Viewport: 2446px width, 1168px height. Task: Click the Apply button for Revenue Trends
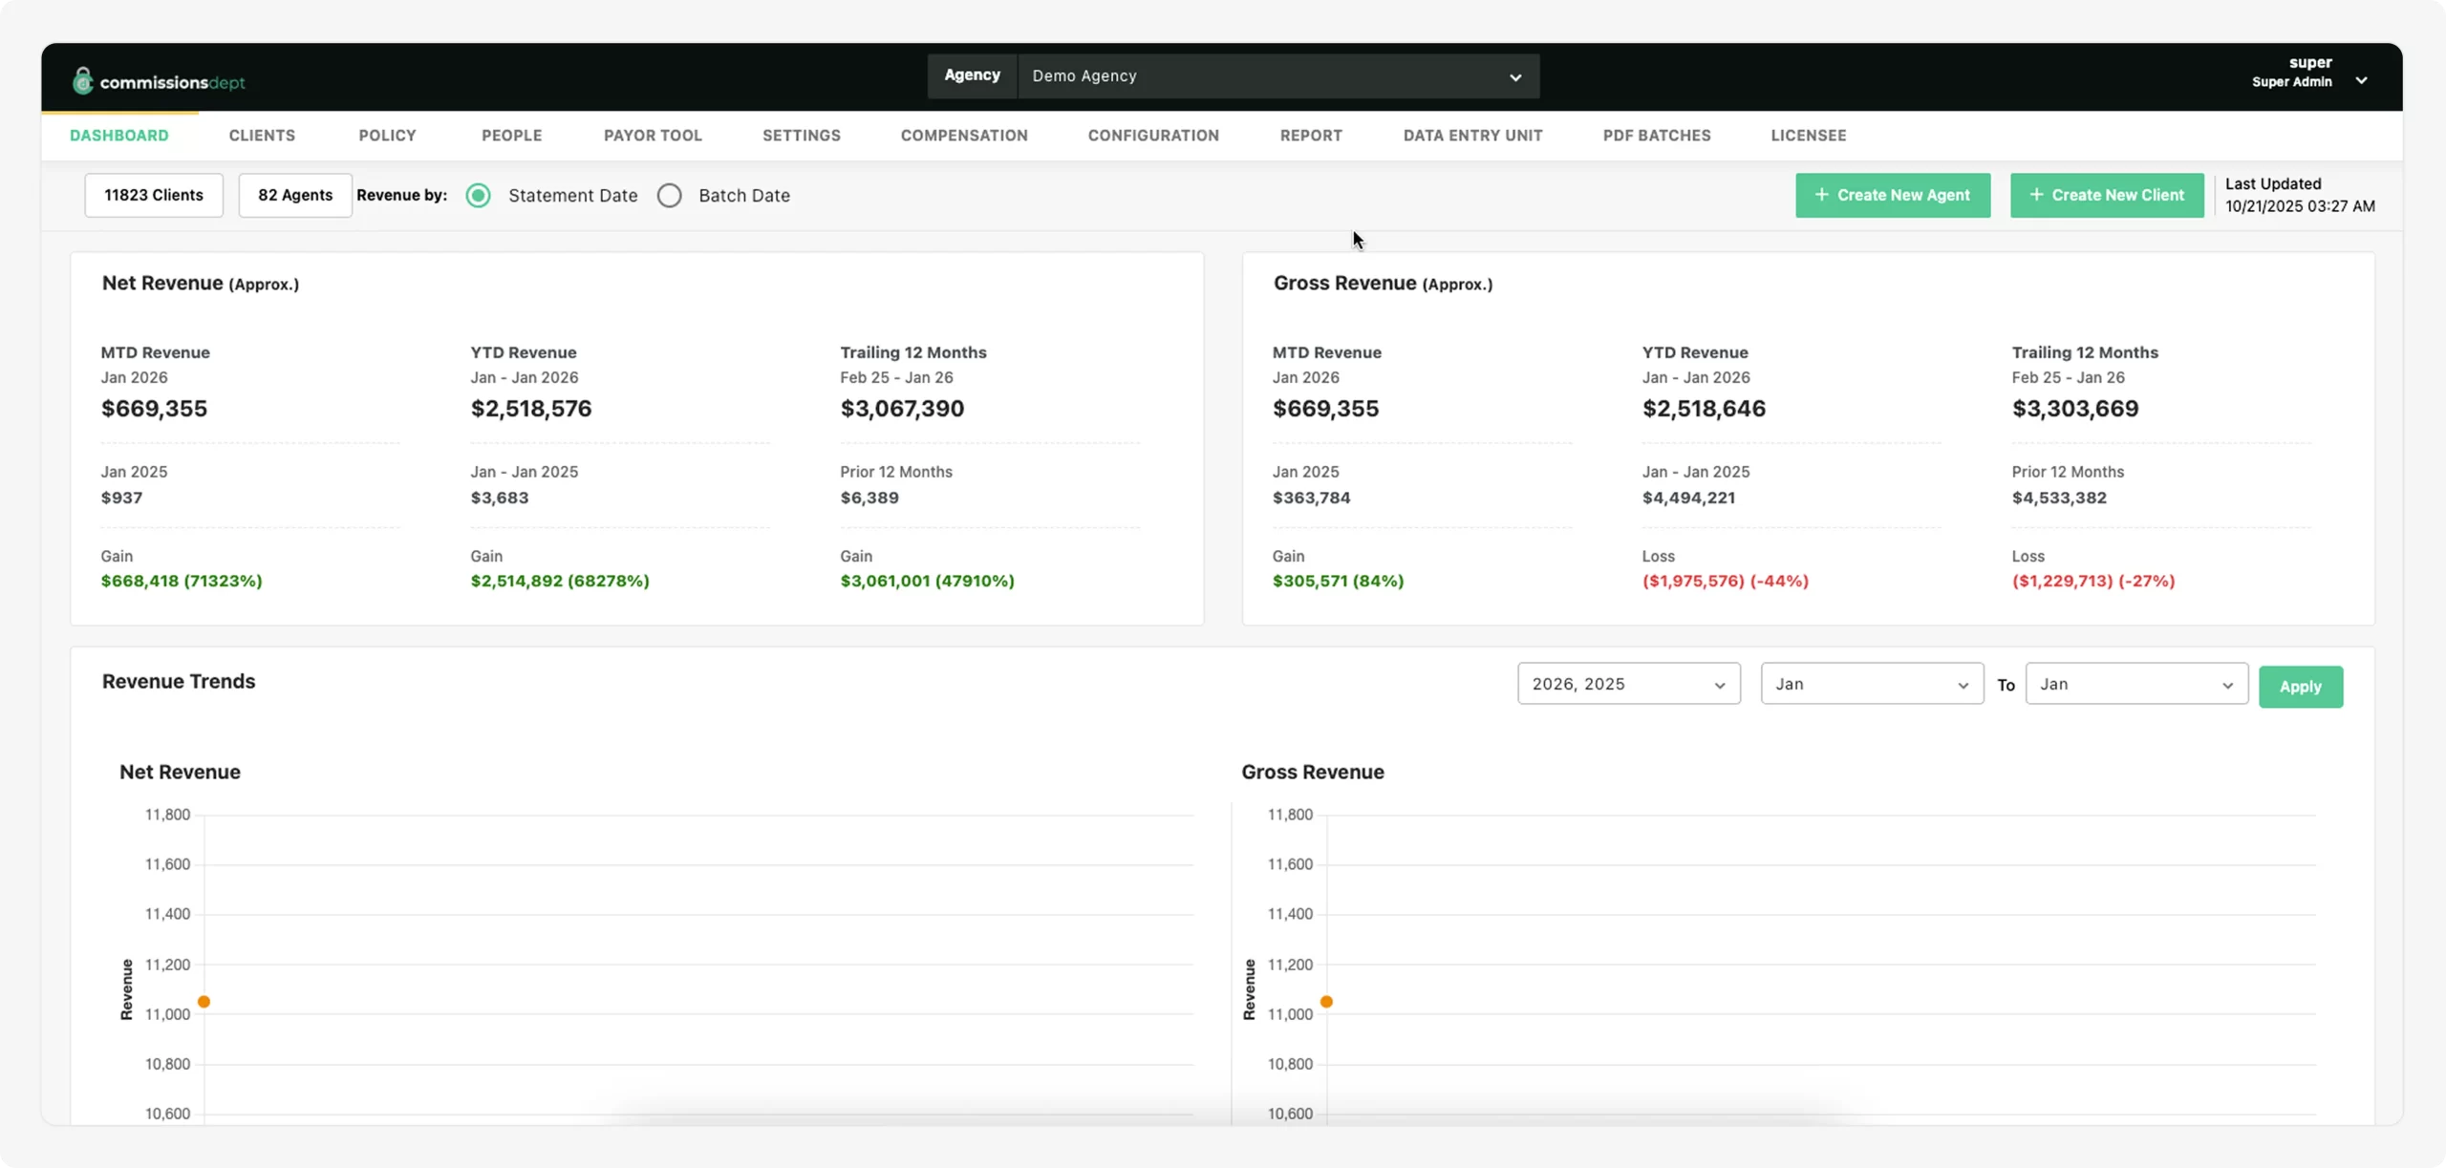[x=2301, y=686]
